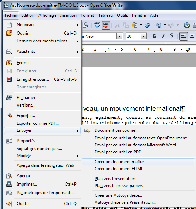Image resolution: width=196 pixels, height=209 pixels.
Task: Select Créer un document HTML
Action: tap(138, 169)
